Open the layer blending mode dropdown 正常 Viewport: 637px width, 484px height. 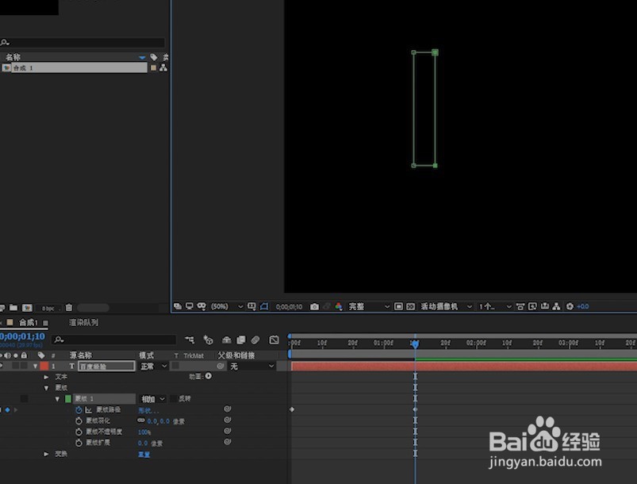[153, 366]
